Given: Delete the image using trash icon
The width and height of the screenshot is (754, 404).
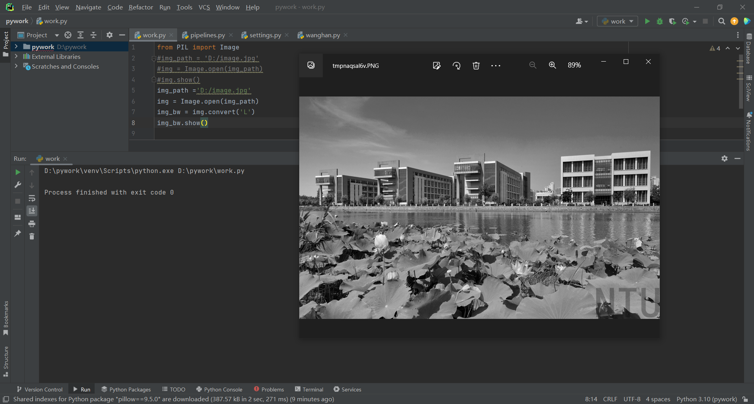Looking at the screenshot, I should pos(476,66).
